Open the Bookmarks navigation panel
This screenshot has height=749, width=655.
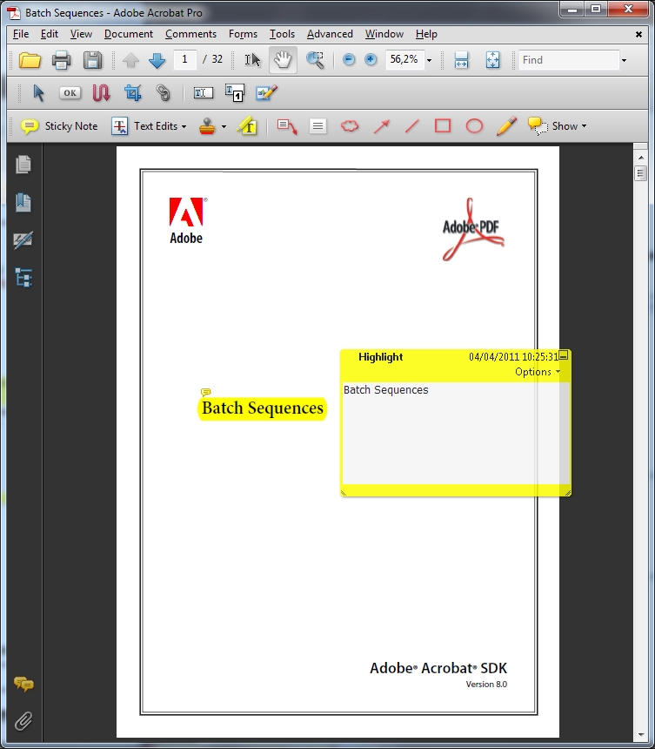click(23, 203)
